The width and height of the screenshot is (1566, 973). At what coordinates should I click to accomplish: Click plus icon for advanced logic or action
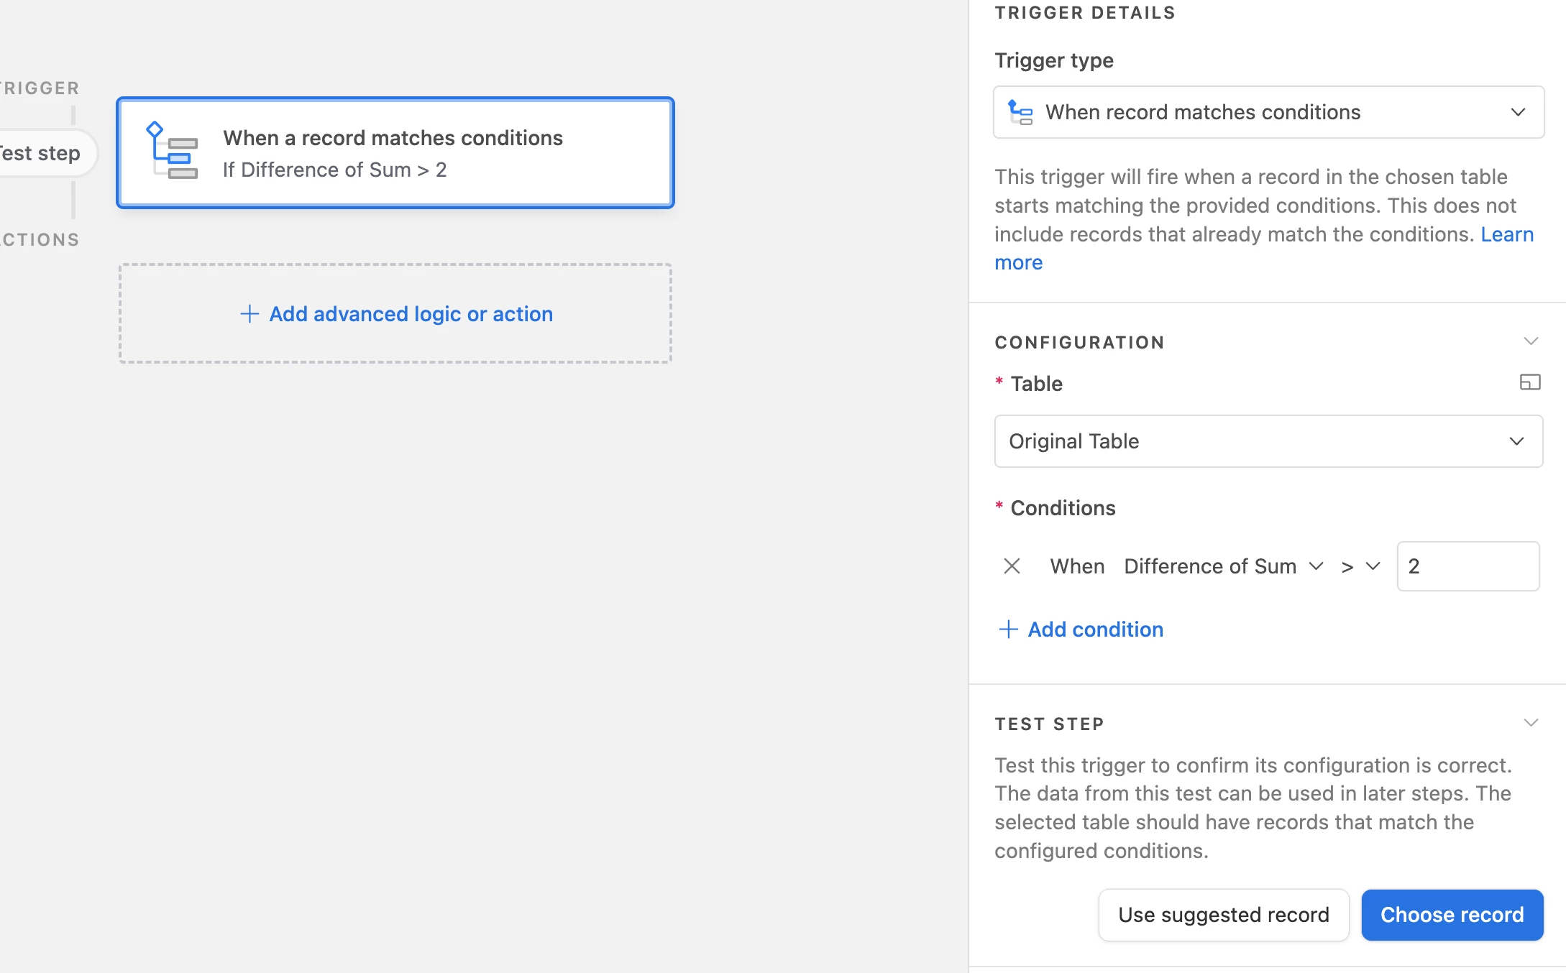click(249, 314)
